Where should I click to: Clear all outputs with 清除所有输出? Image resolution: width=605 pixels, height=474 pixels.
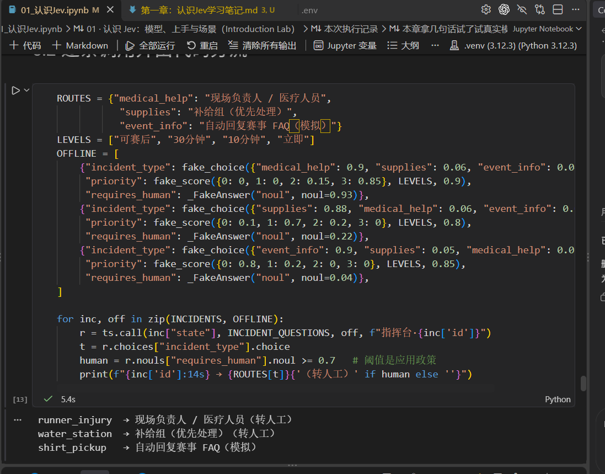click(263, 46)
